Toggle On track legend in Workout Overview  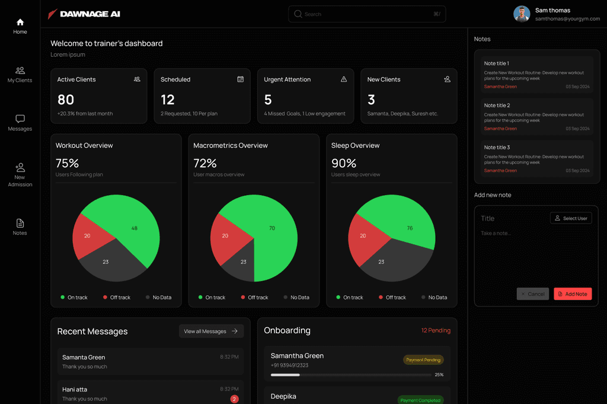74,298
